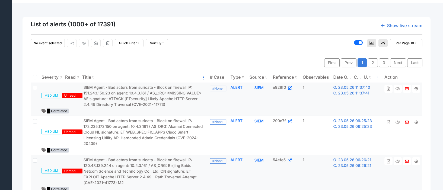Go to the Next page
This screenshot has width=443, height=190.
click(x=398, y=63)
